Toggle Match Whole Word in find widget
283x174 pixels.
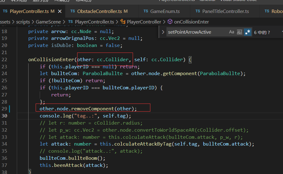240,32
